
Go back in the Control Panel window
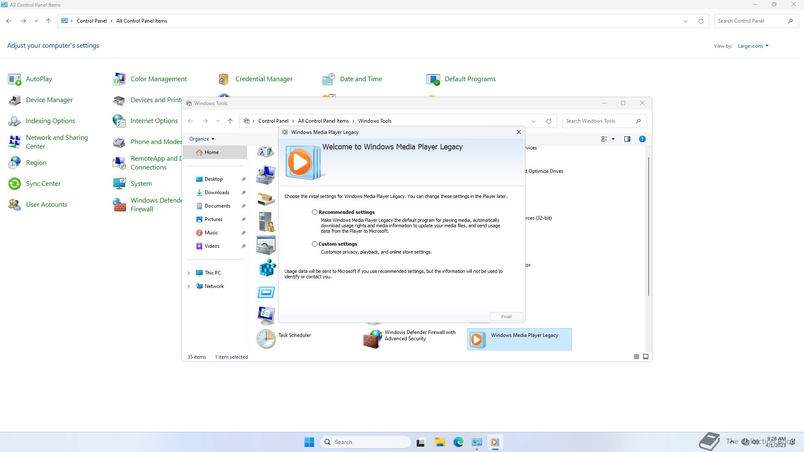9,21
